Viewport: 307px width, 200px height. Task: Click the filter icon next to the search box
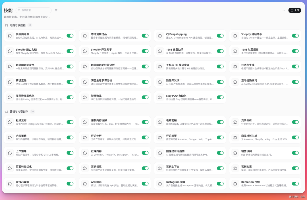(x=56, y=10)
